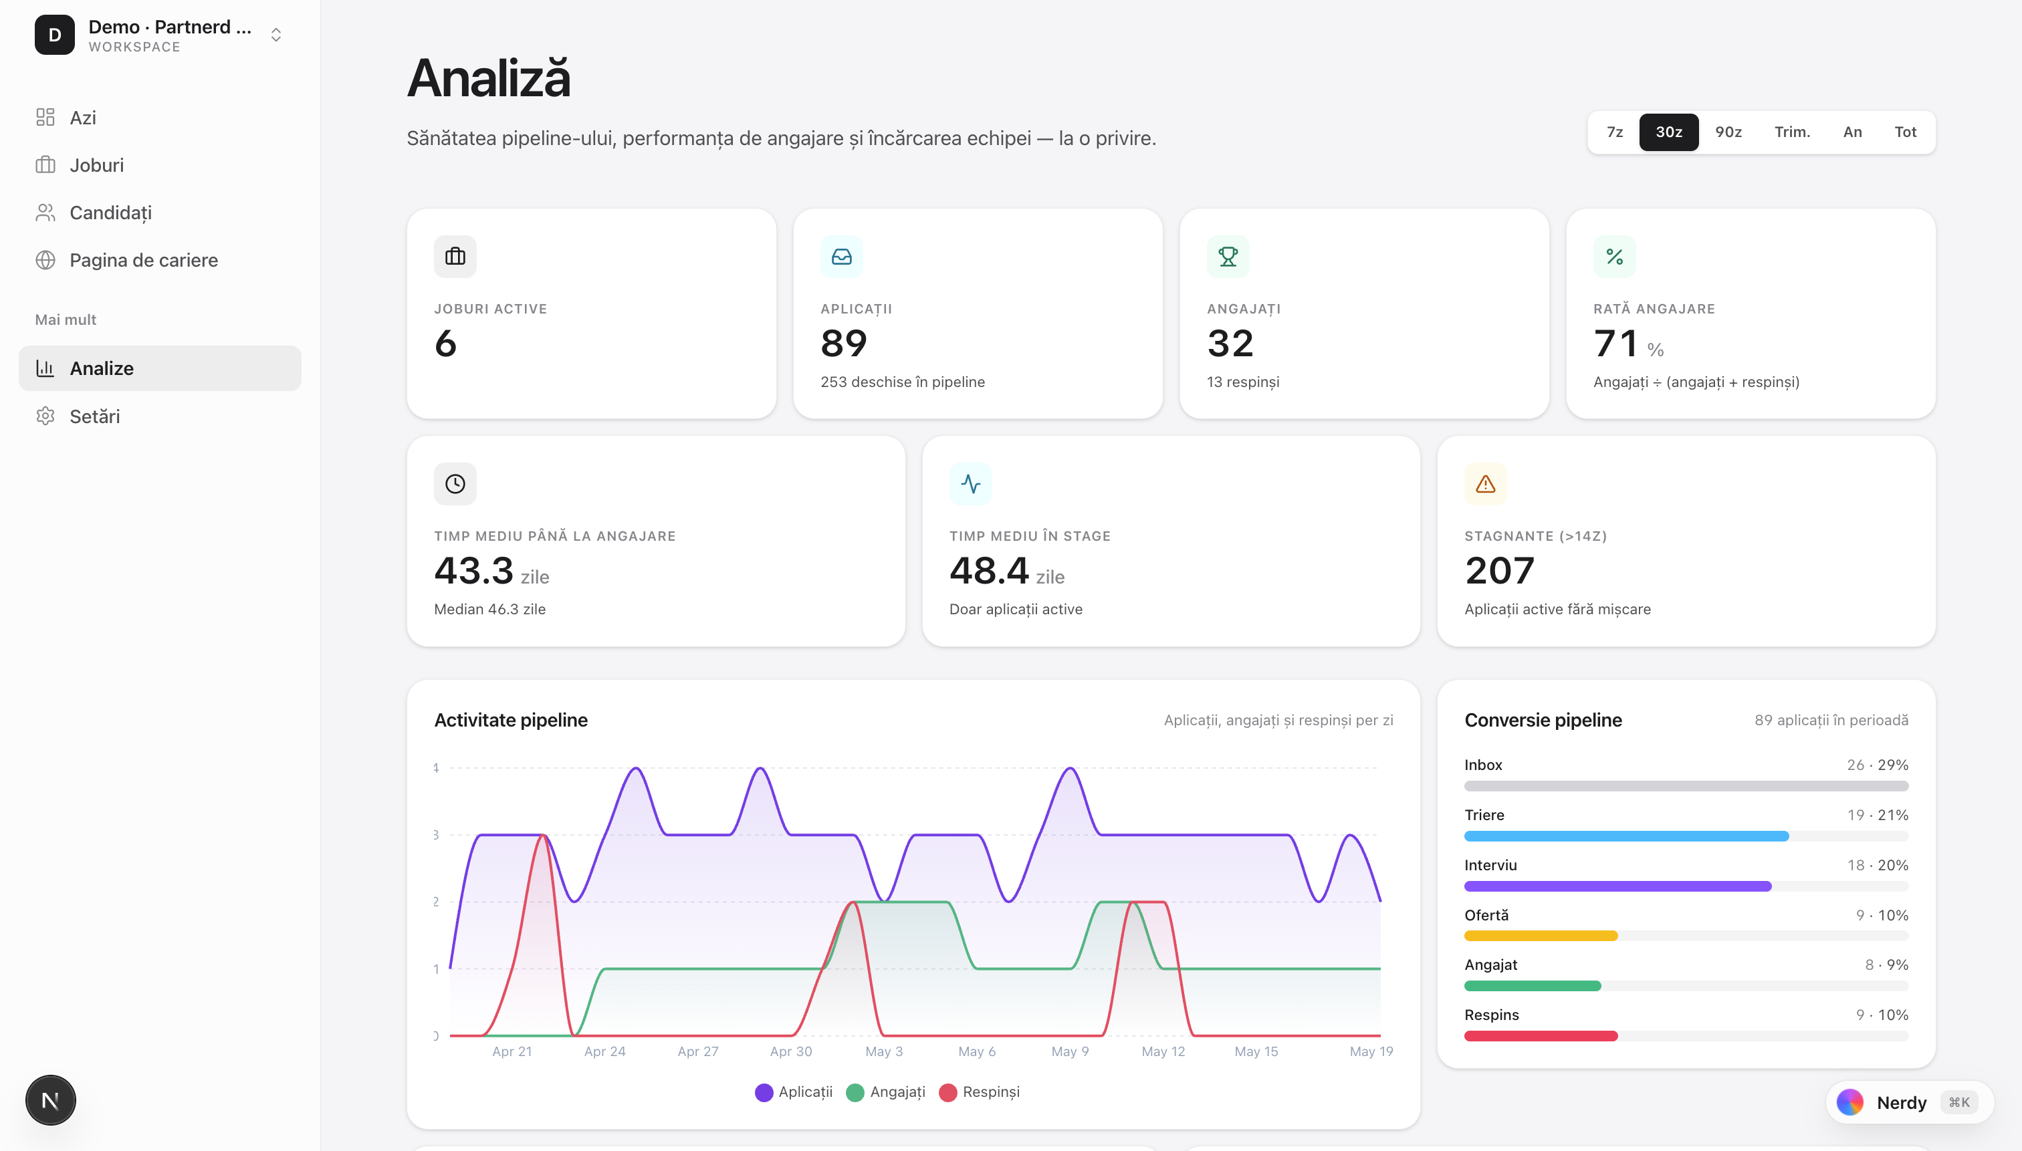Select the Trim. time range
This screenshot has width=2022, height=1151.
(1792, 132)
